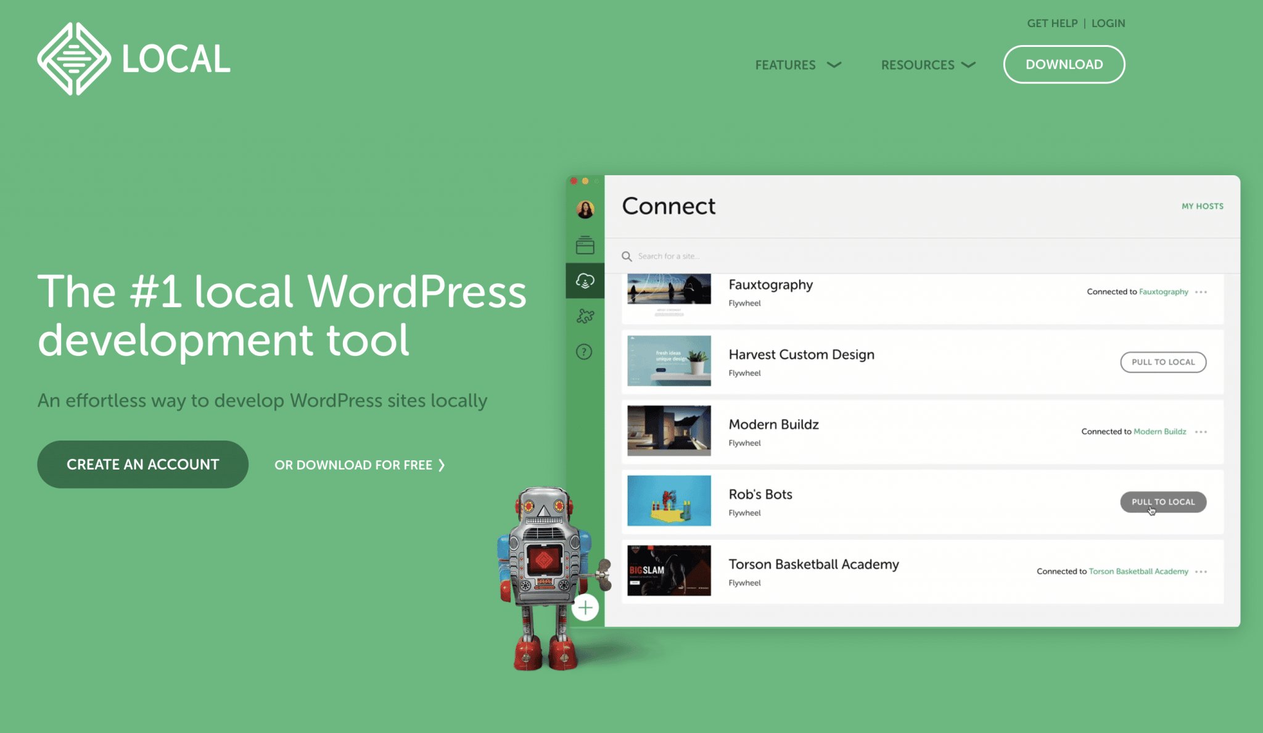Click the OR DOWNLOAD FOR FREE link
This screenshot has width=1263, height=733.
[360, 465]
